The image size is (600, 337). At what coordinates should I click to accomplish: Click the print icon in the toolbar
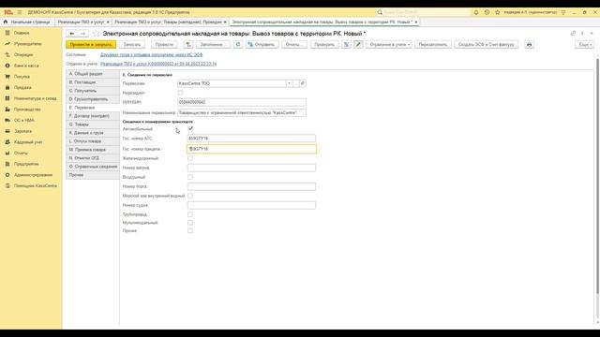point(529,44)
